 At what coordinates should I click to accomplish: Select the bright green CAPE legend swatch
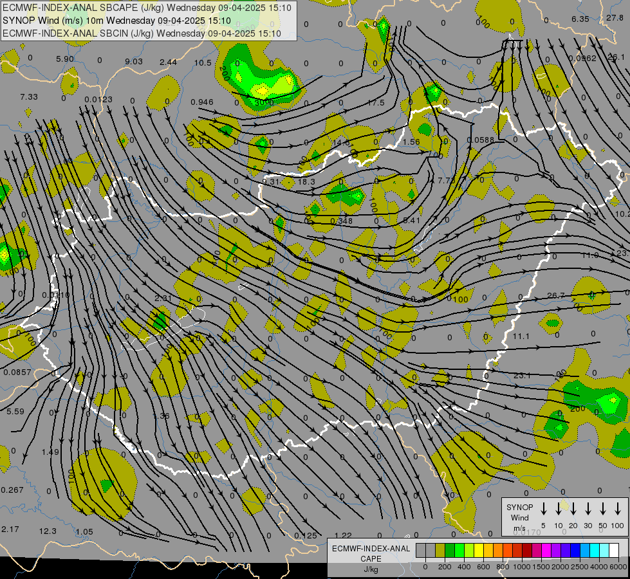pos(459,551)
